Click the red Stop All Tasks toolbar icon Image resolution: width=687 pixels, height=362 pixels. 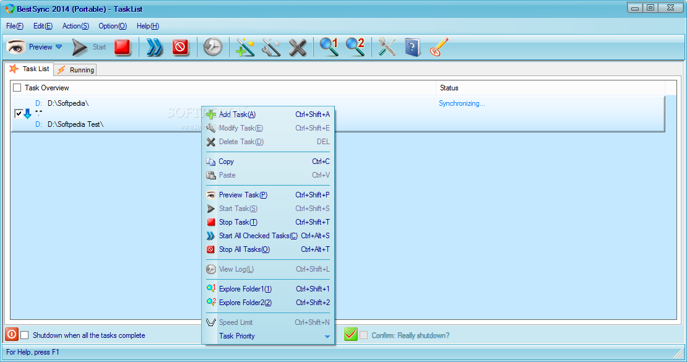[x=180, y=47]
